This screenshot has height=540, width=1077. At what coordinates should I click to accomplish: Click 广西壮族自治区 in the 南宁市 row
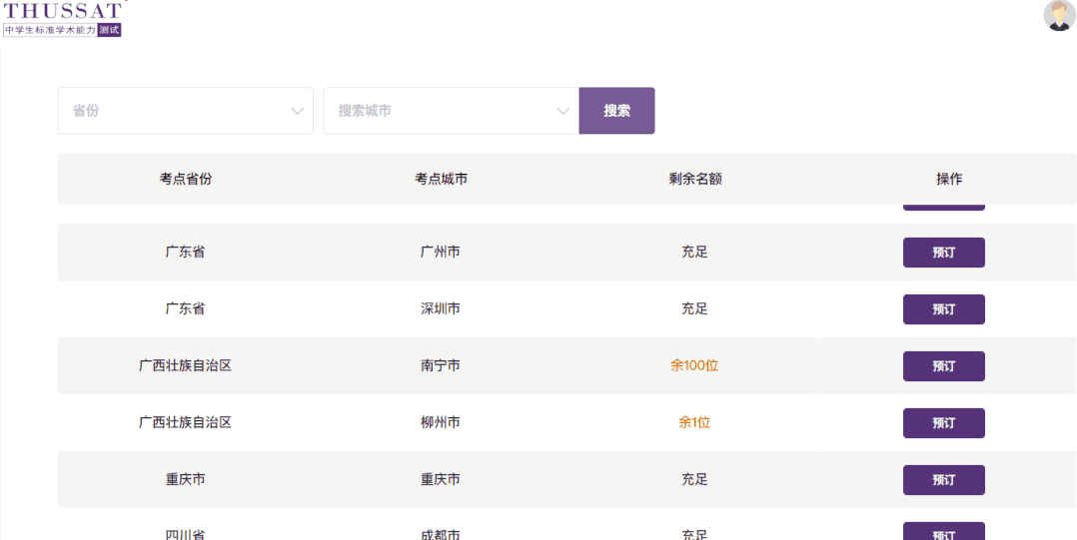(x=186, y=366)
